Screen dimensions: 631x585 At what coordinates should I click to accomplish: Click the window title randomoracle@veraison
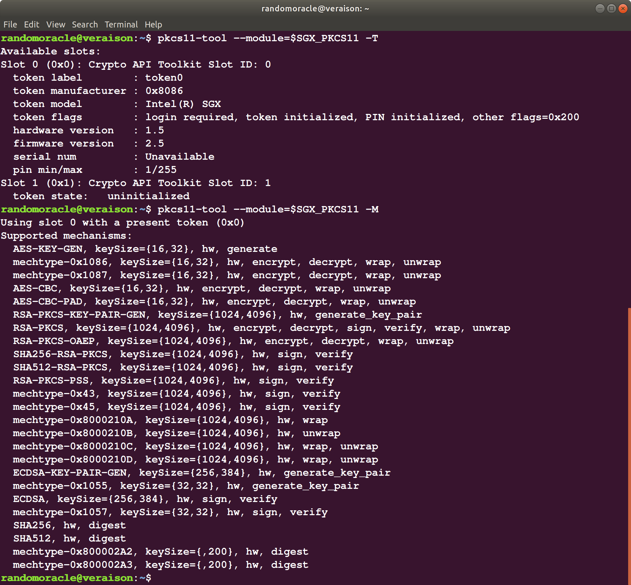[x=315, y=9]
